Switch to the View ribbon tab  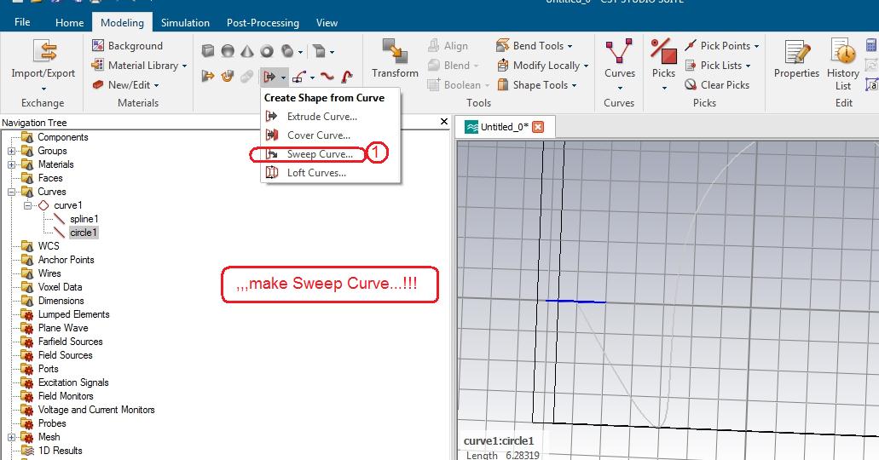click(327, 22)
